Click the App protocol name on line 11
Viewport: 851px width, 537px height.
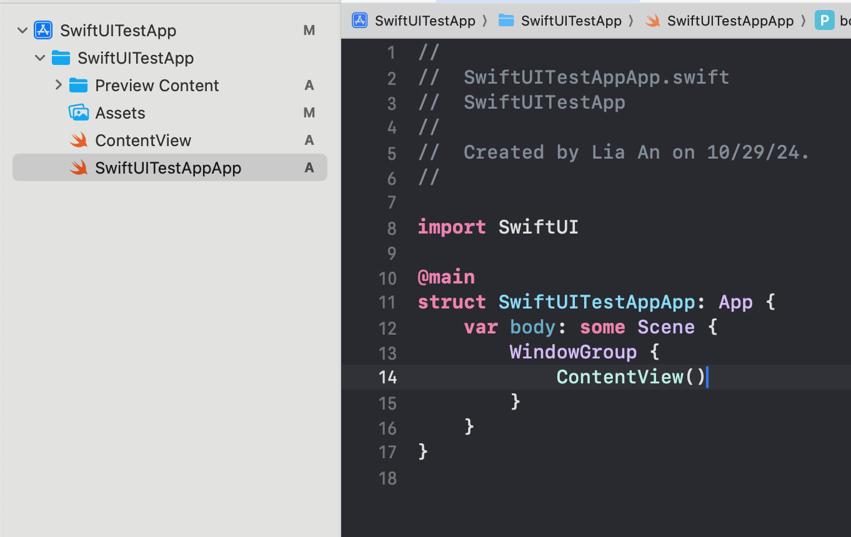click(x=735, y=302)
